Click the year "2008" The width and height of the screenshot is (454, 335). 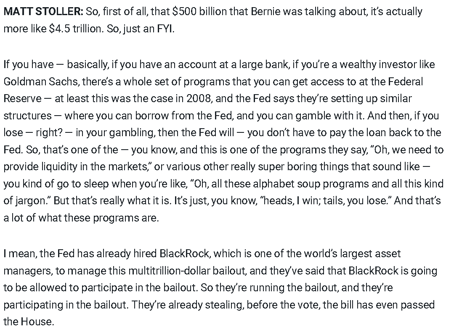[198, 99]
